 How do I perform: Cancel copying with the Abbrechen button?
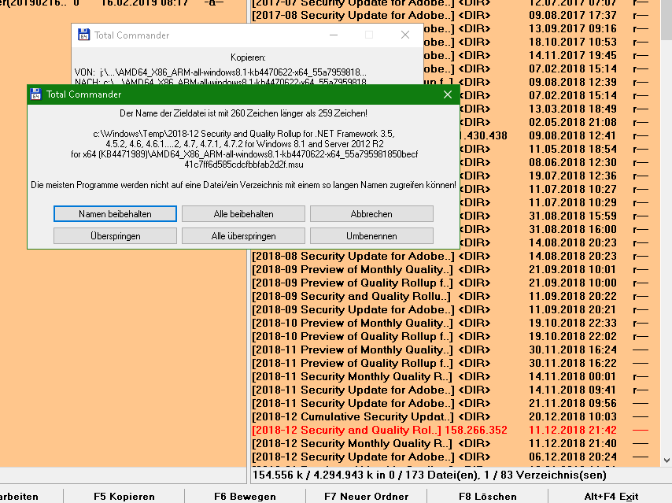click(x=371, y=213)
